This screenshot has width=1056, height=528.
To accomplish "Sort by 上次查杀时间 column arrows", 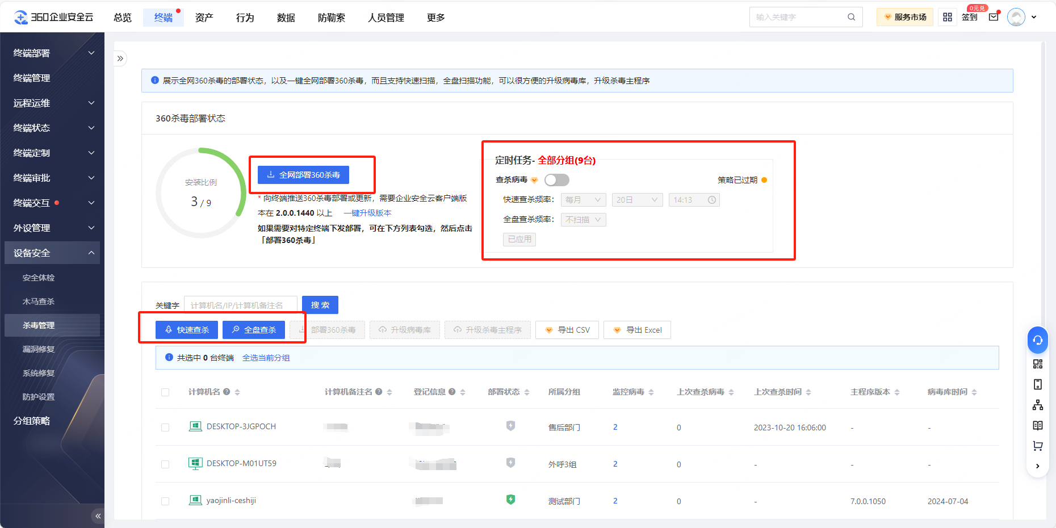I will (808, 392).
